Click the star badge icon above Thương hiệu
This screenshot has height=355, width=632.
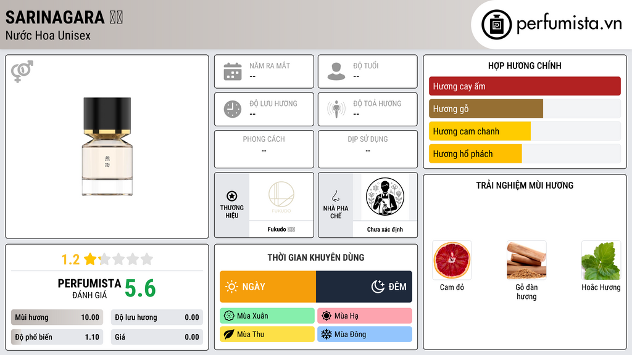232,196
